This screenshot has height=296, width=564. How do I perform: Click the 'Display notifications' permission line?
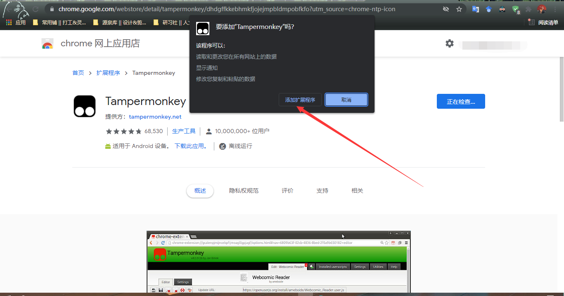tap(207, 68)
